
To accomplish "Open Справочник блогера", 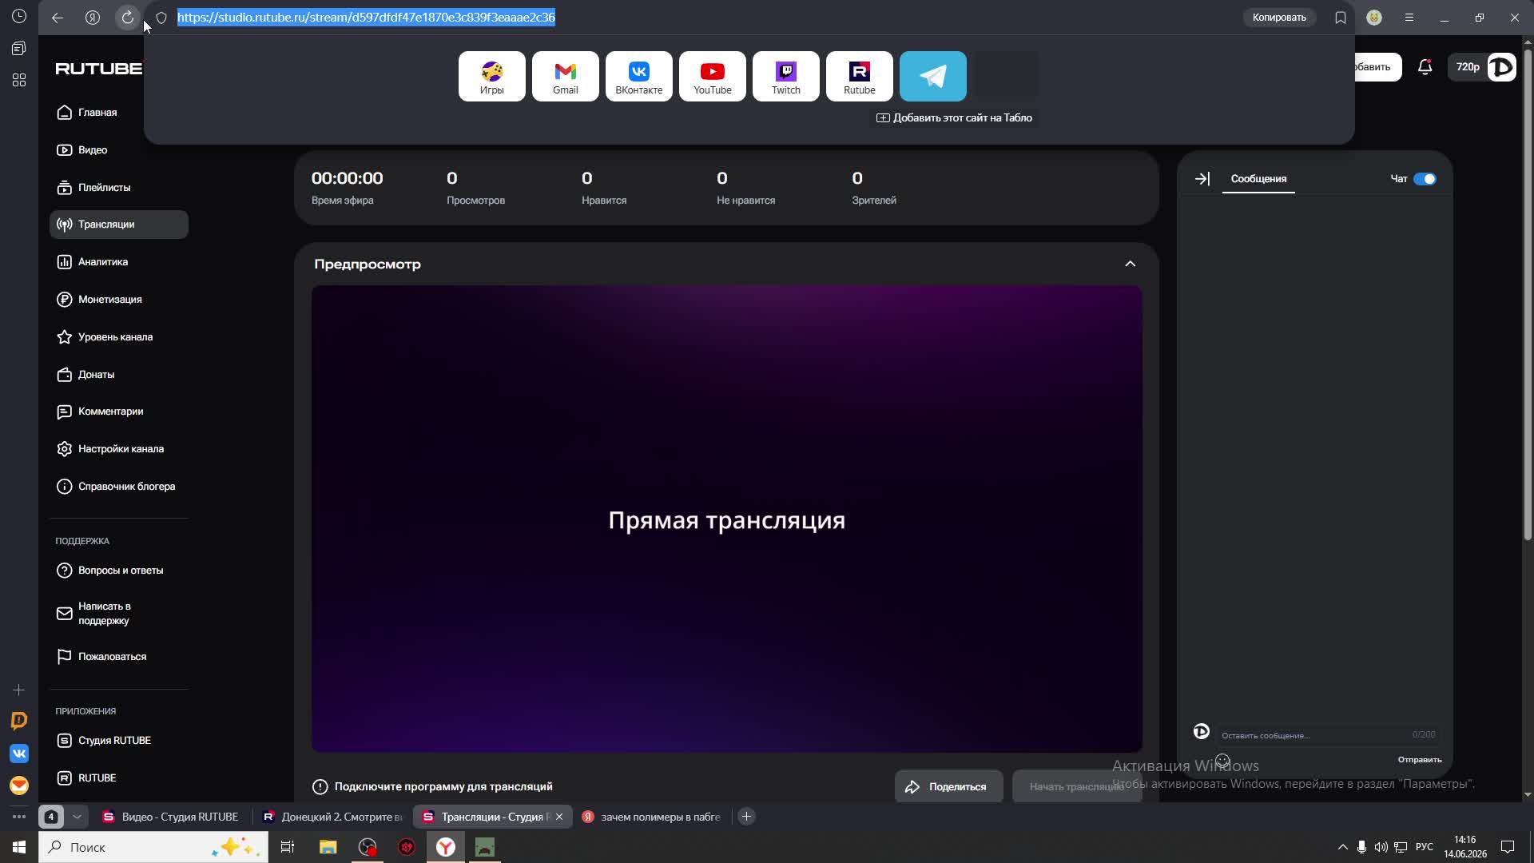I will [119, 487].
